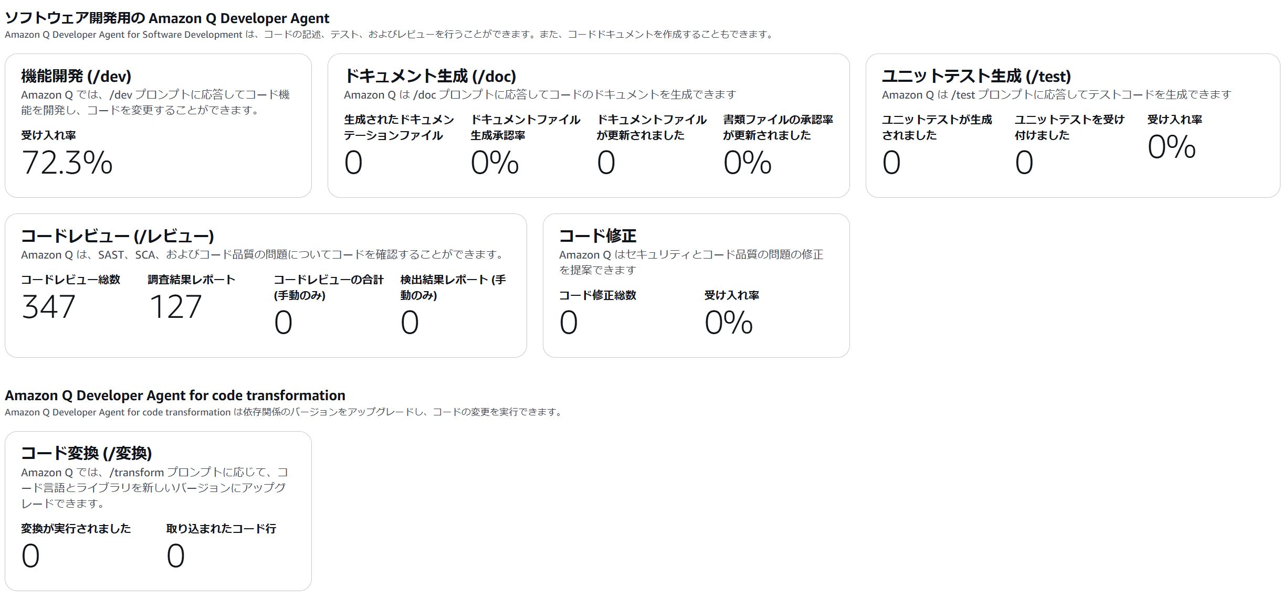Select the 0 under "生成されたドキュメンテーションファイル"
The width and height of the screenshot is (1281, 599).
click(353, 162)
